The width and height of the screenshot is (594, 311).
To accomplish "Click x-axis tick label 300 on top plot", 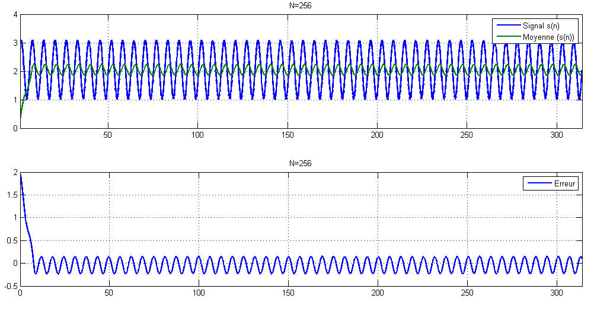I will coord(556,135).
